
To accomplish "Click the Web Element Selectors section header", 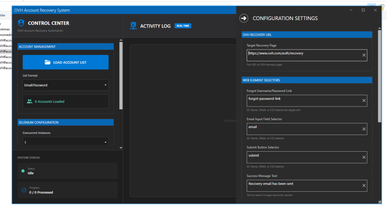I will [x=307, y=80].
